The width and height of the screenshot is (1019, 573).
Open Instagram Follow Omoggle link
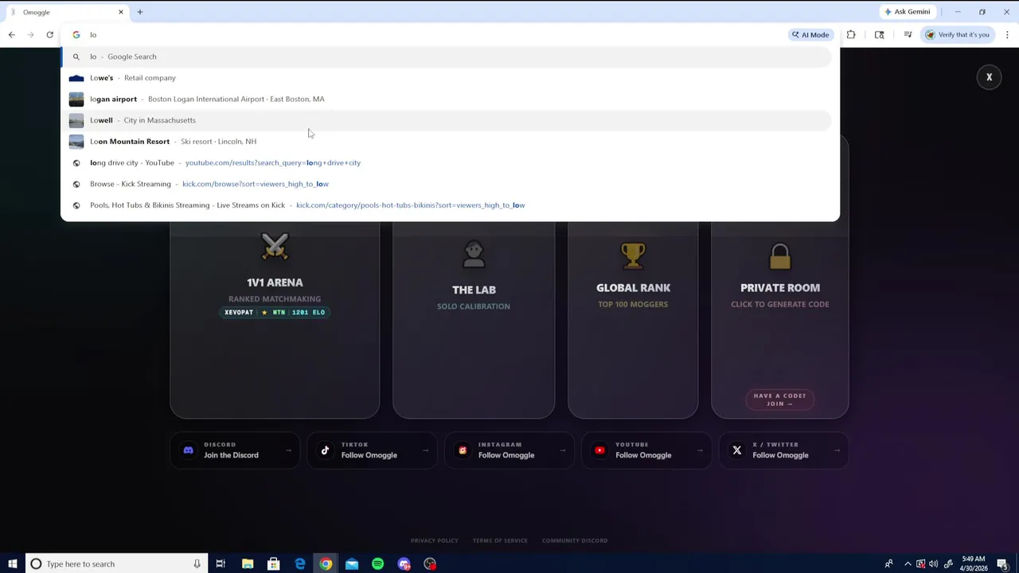pyautogui.click(x=509, y=450)
